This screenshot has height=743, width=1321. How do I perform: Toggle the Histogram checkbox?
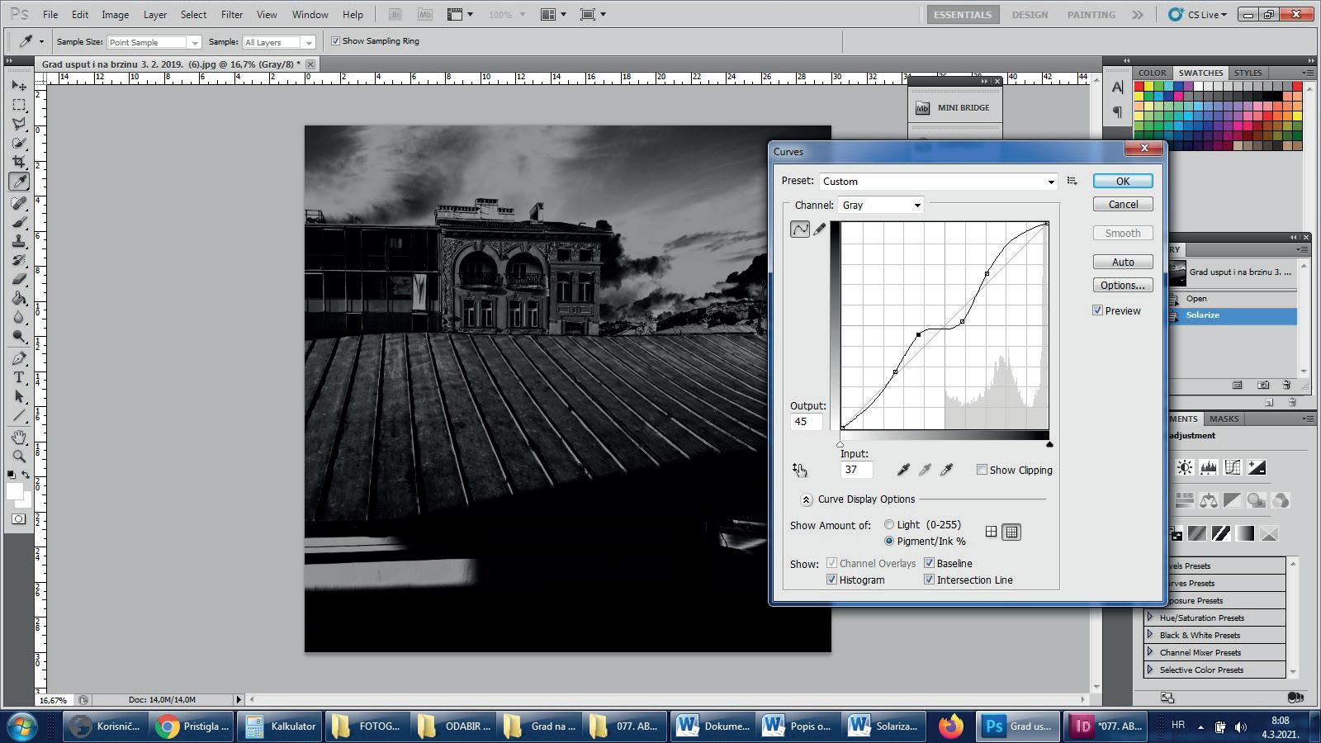pyautogui.click(x=831, y=580)
